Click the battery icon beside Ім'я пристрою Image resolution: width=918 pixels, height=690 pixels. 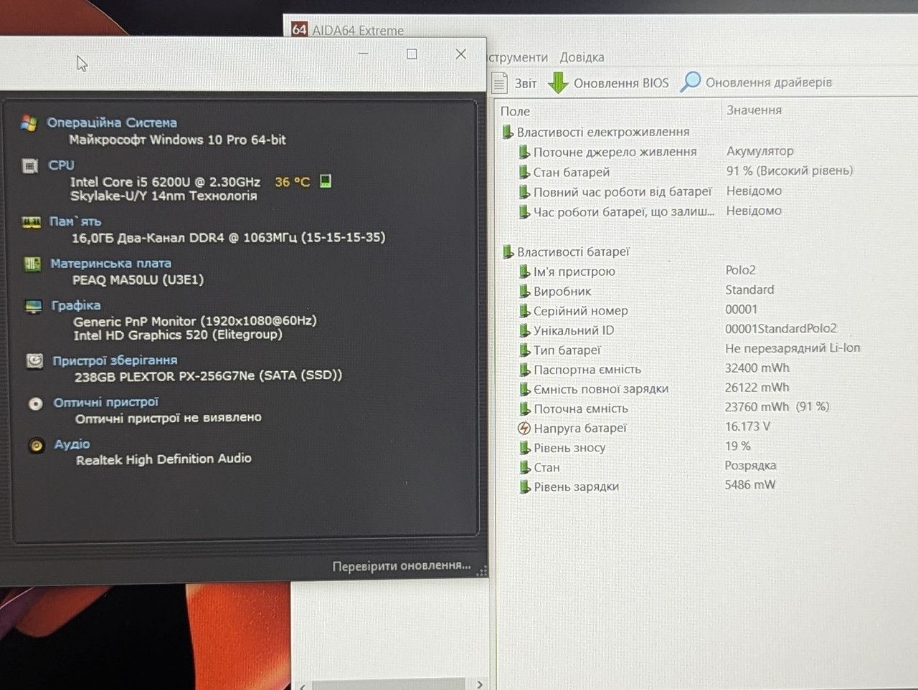pyautogui.click(x=524, y=272)
